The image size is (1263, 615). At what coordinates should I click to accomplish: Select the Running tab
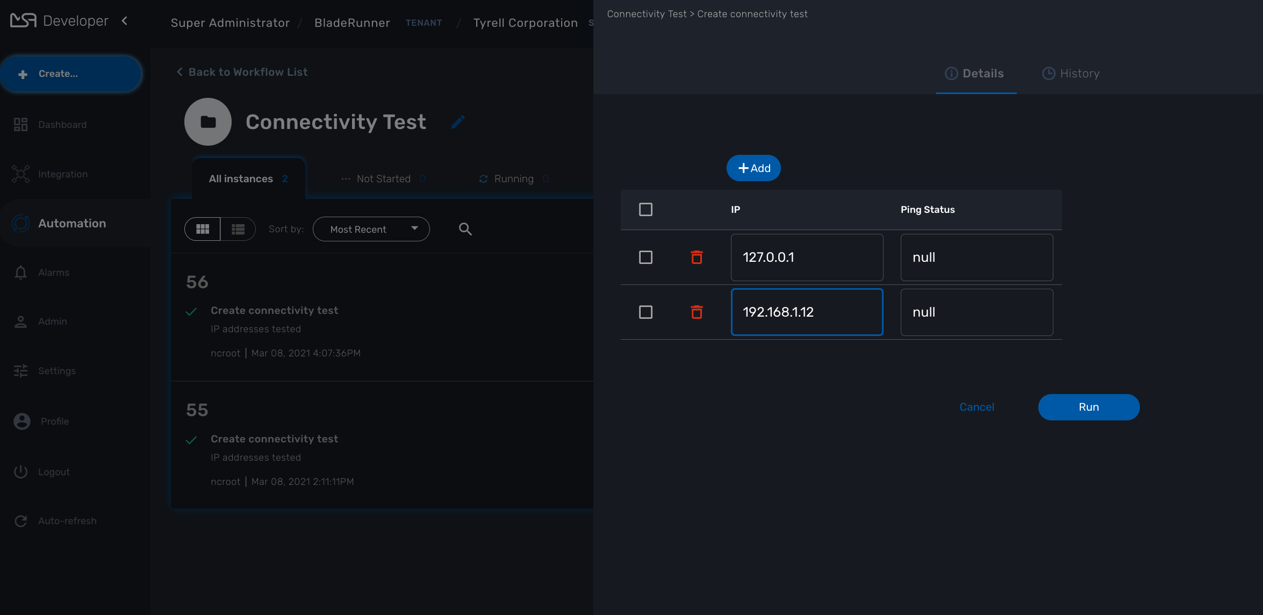(514, 178)
